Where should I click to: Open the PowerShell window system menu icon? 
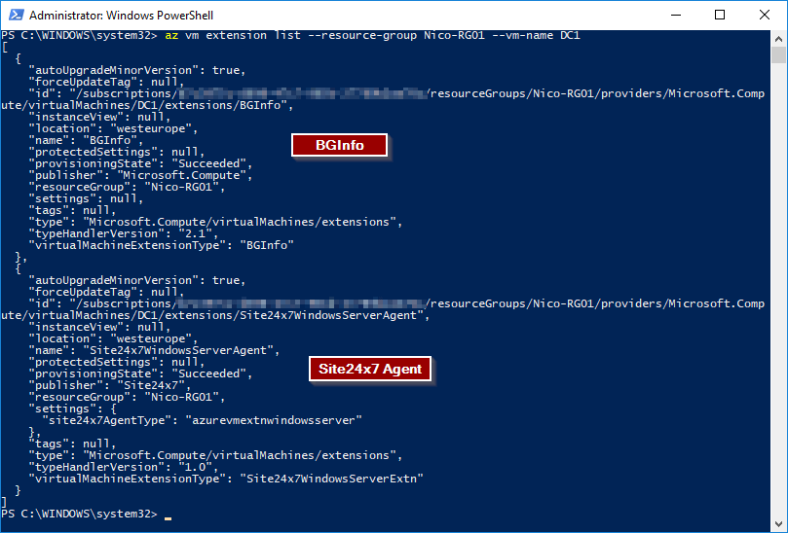[16, 15]
